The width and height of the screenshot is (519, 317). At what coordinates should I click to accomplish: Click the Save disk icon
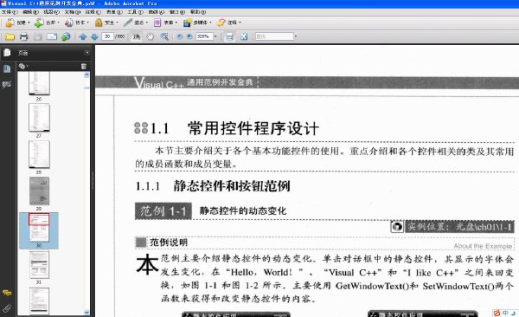(38, 36)
